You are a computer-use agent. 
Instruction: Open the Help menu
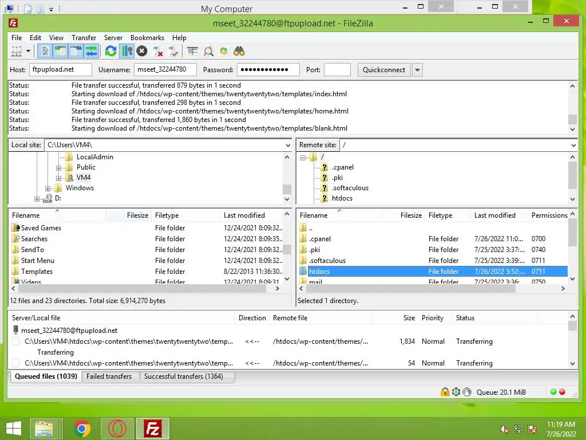point(179,38)
